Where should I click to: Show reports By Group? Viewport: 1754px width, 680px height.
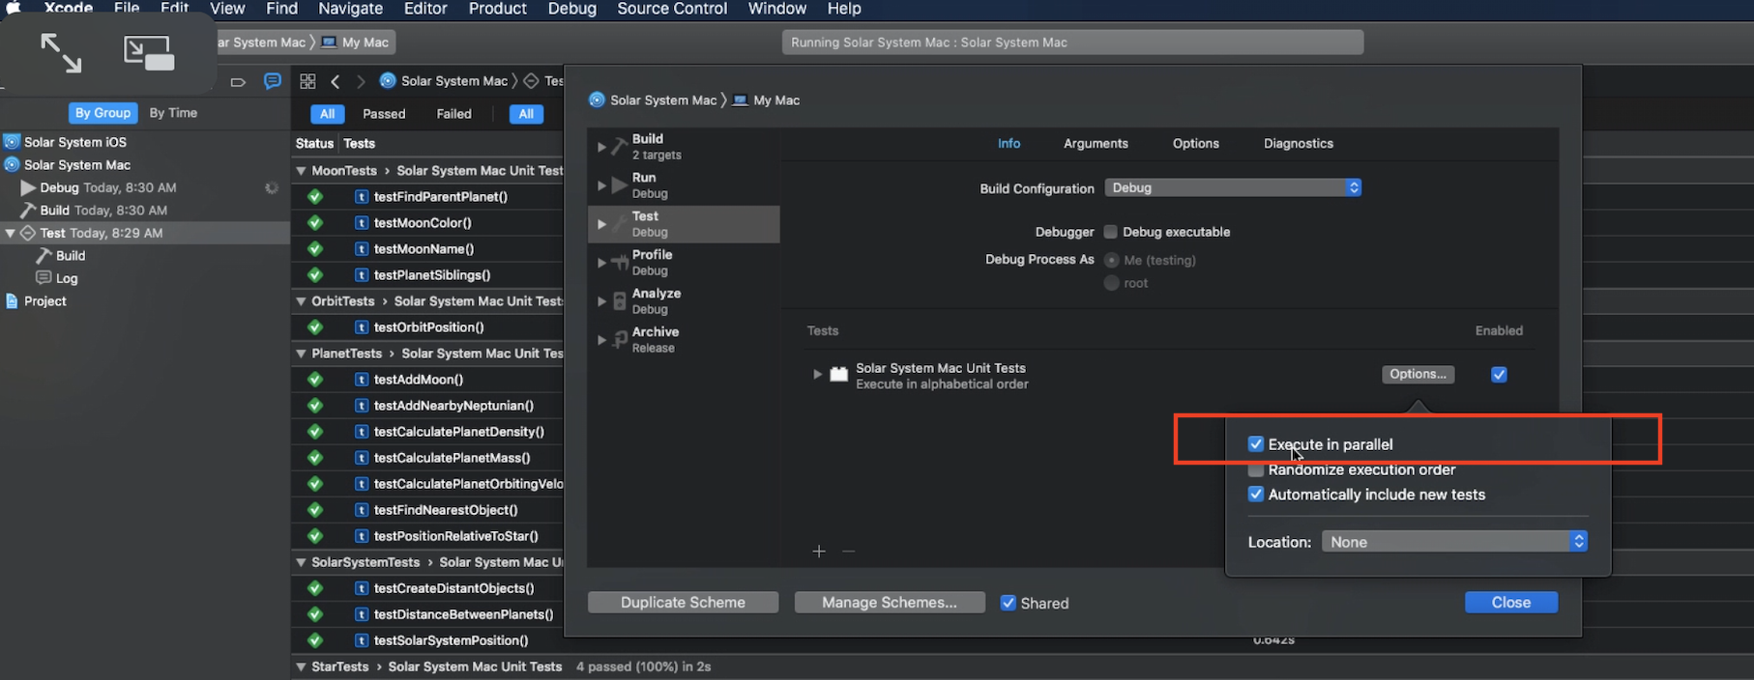coord(102,113)
